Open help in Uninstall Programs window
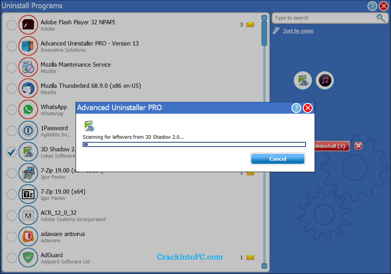Screen dimensions: 391x274 [372, 6]
